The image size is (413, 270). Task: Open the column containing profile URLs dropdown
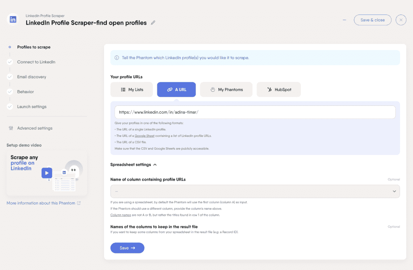pos(394,190)
